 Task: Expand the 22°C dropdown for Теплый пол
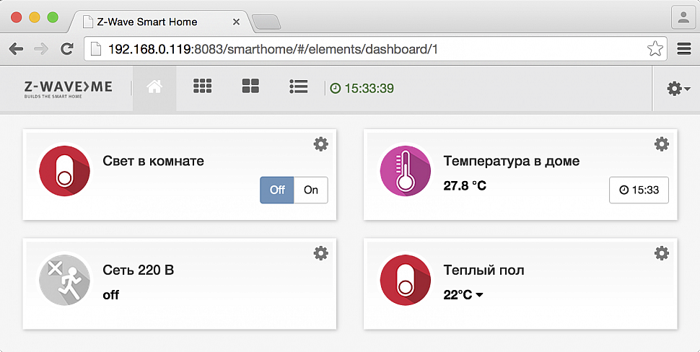click(x=463, y=295)
